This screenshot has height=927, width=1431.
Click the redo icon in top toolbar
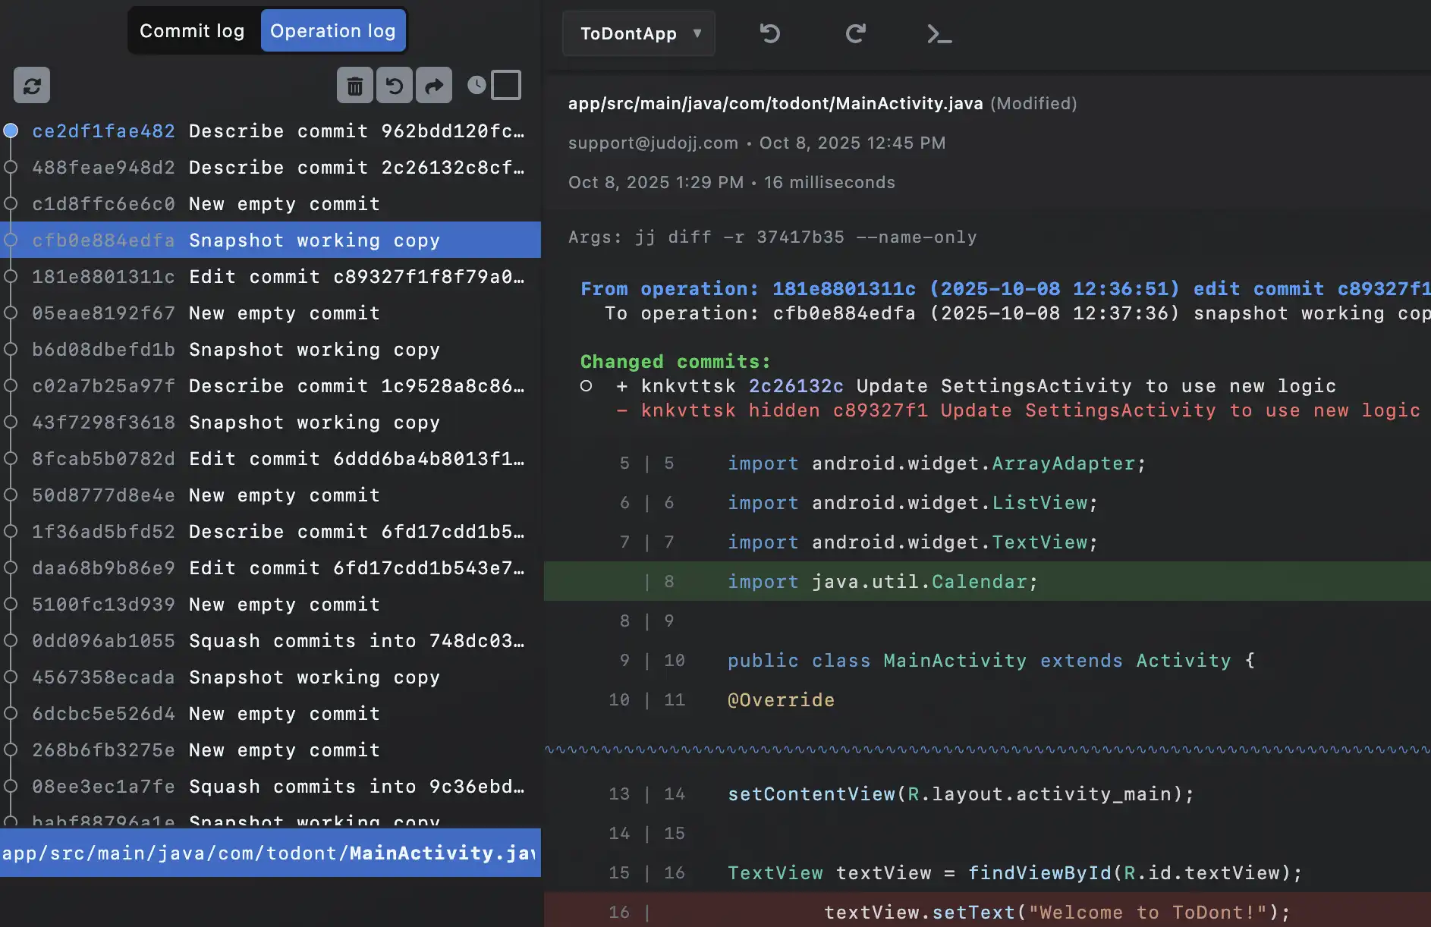click(x=855, y=33)
